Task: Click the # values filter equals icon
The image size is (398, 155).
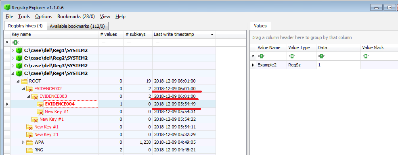Action: click(x=103, y=43)
